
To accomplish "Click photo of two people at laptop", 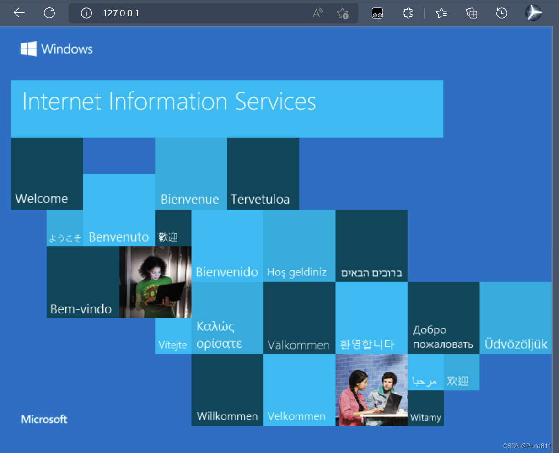I will (x=371, y=390).
